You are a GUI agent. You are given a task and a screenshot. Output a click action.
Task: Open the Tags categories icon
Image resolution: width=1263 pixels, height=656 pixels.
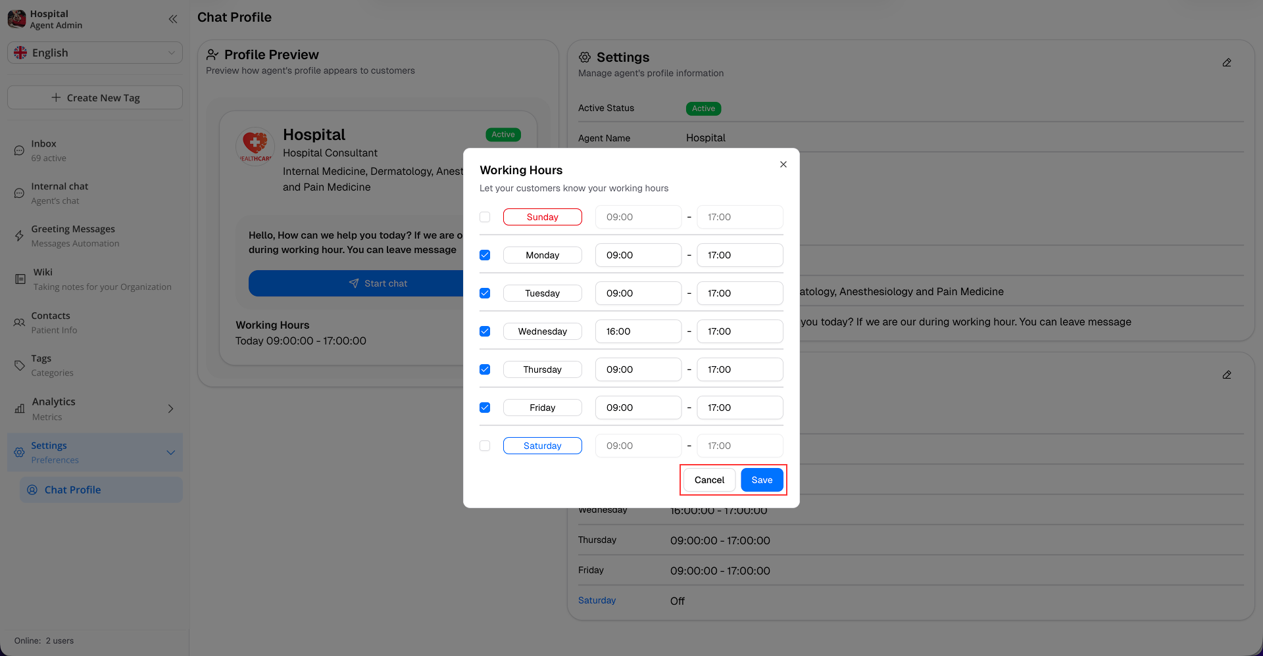tap(19, 365)
